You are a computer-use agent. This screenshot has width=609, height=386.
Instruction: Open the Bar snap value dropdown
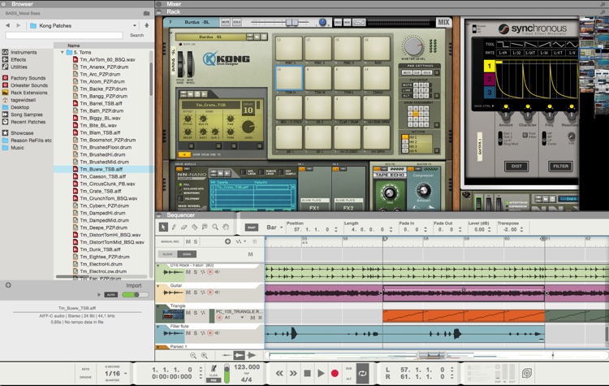tap(274, 228)
